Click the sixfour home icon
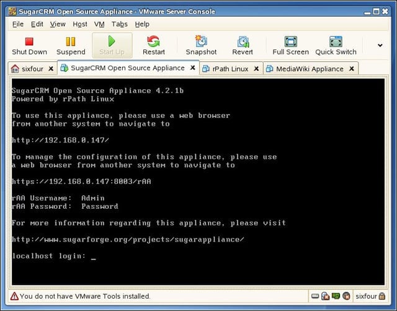Image resolution: width=397 pixels, height=311 pixels. pyautogui.click(x=15, y=69)
